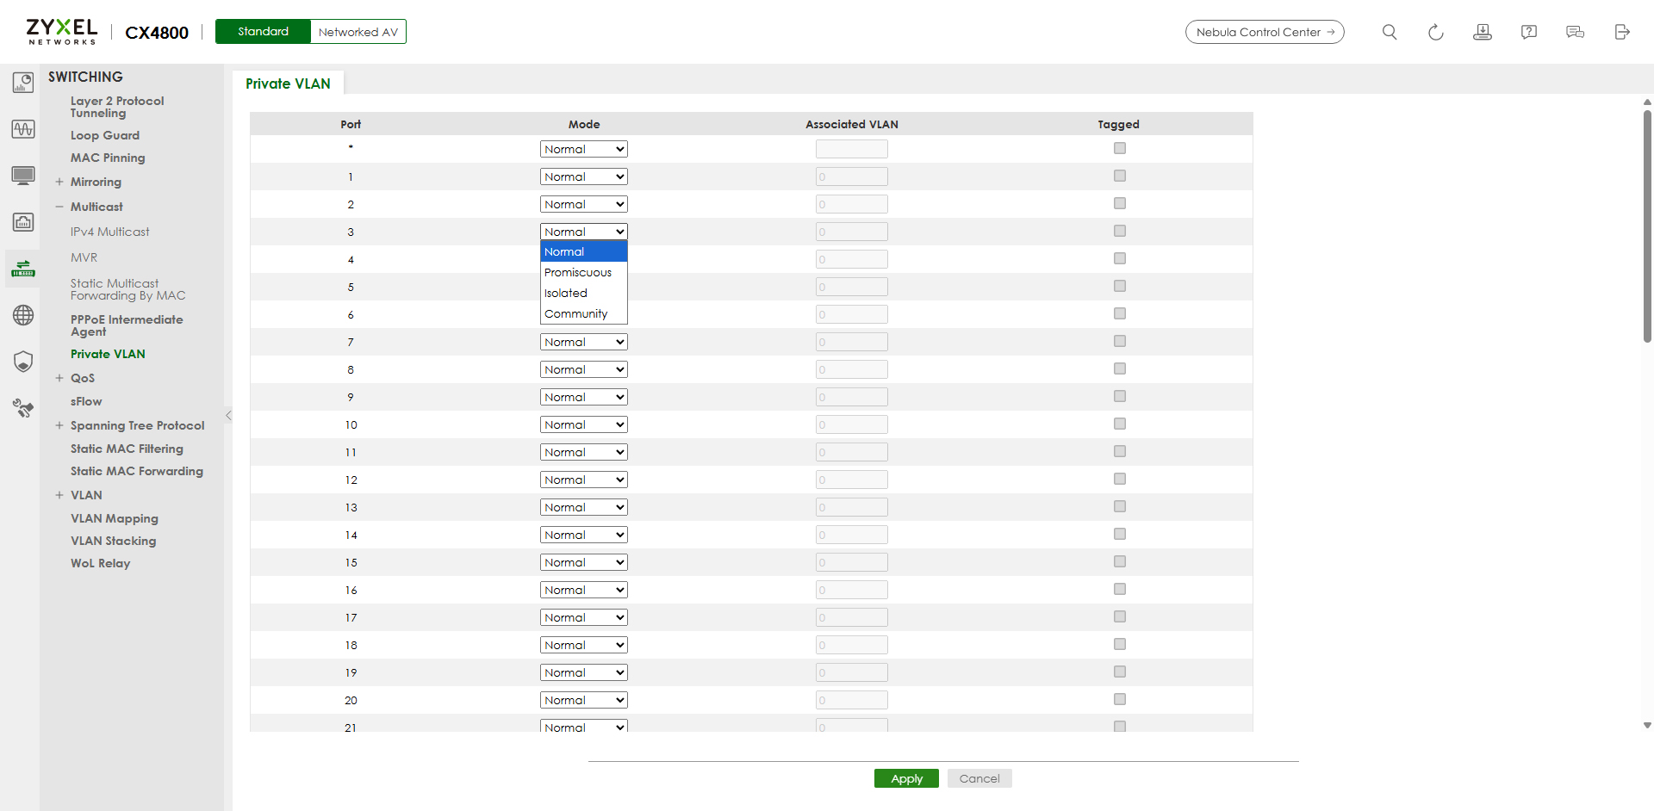Select Isolated in the open mode list
1654x811 pixels.
[566, 293]
